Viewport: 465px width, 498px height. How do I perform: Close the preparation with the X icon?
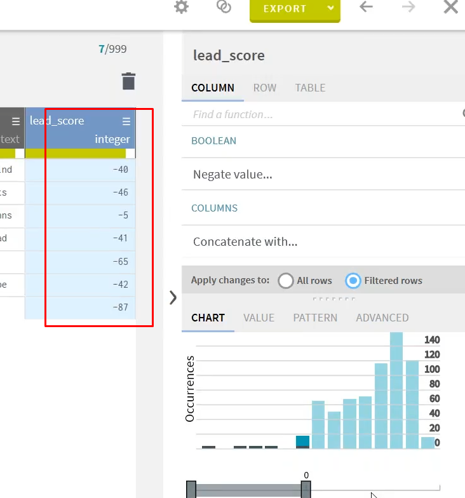[x=451, y=7]
